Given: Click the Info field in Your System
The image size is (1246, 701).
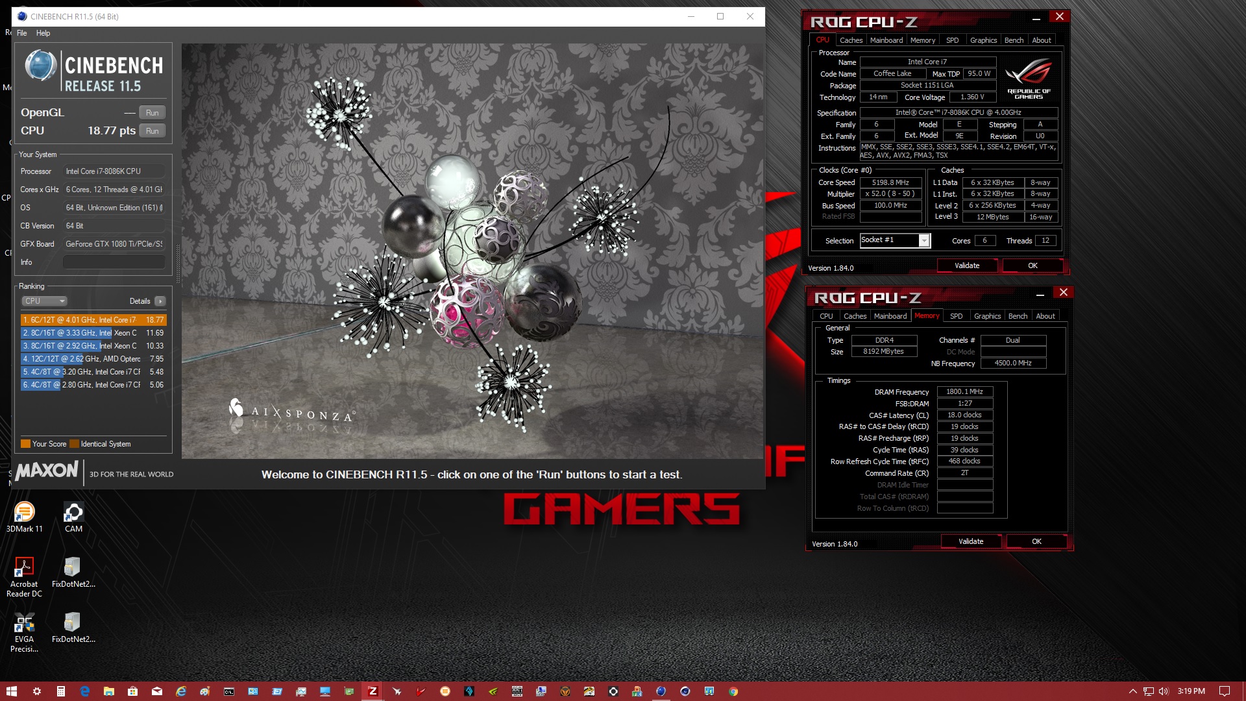Looking at the screenshot, I should 114,262.
